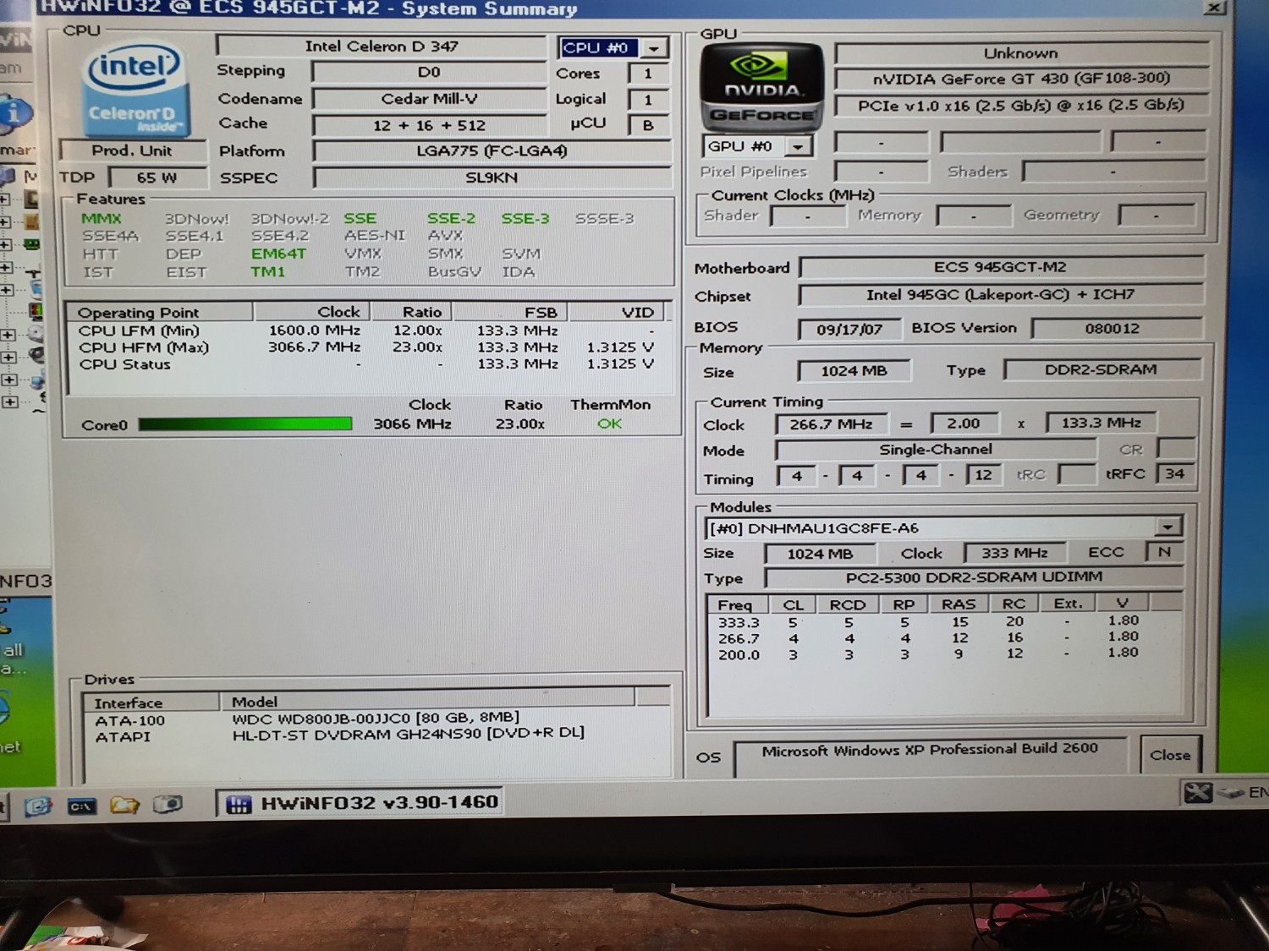Click the SSE-3 feature flag

pos(525,219)
